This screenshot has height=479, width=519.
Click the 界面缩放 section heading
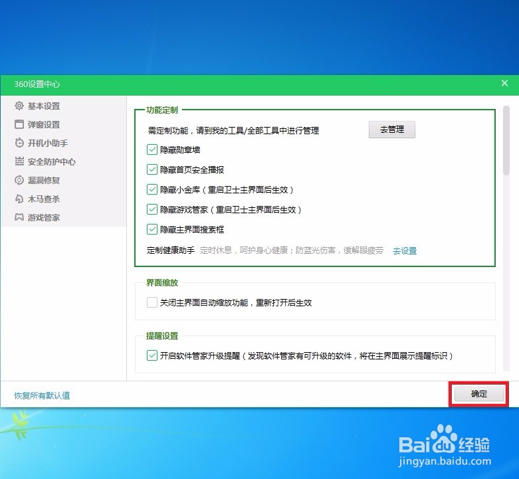(162, 282)
